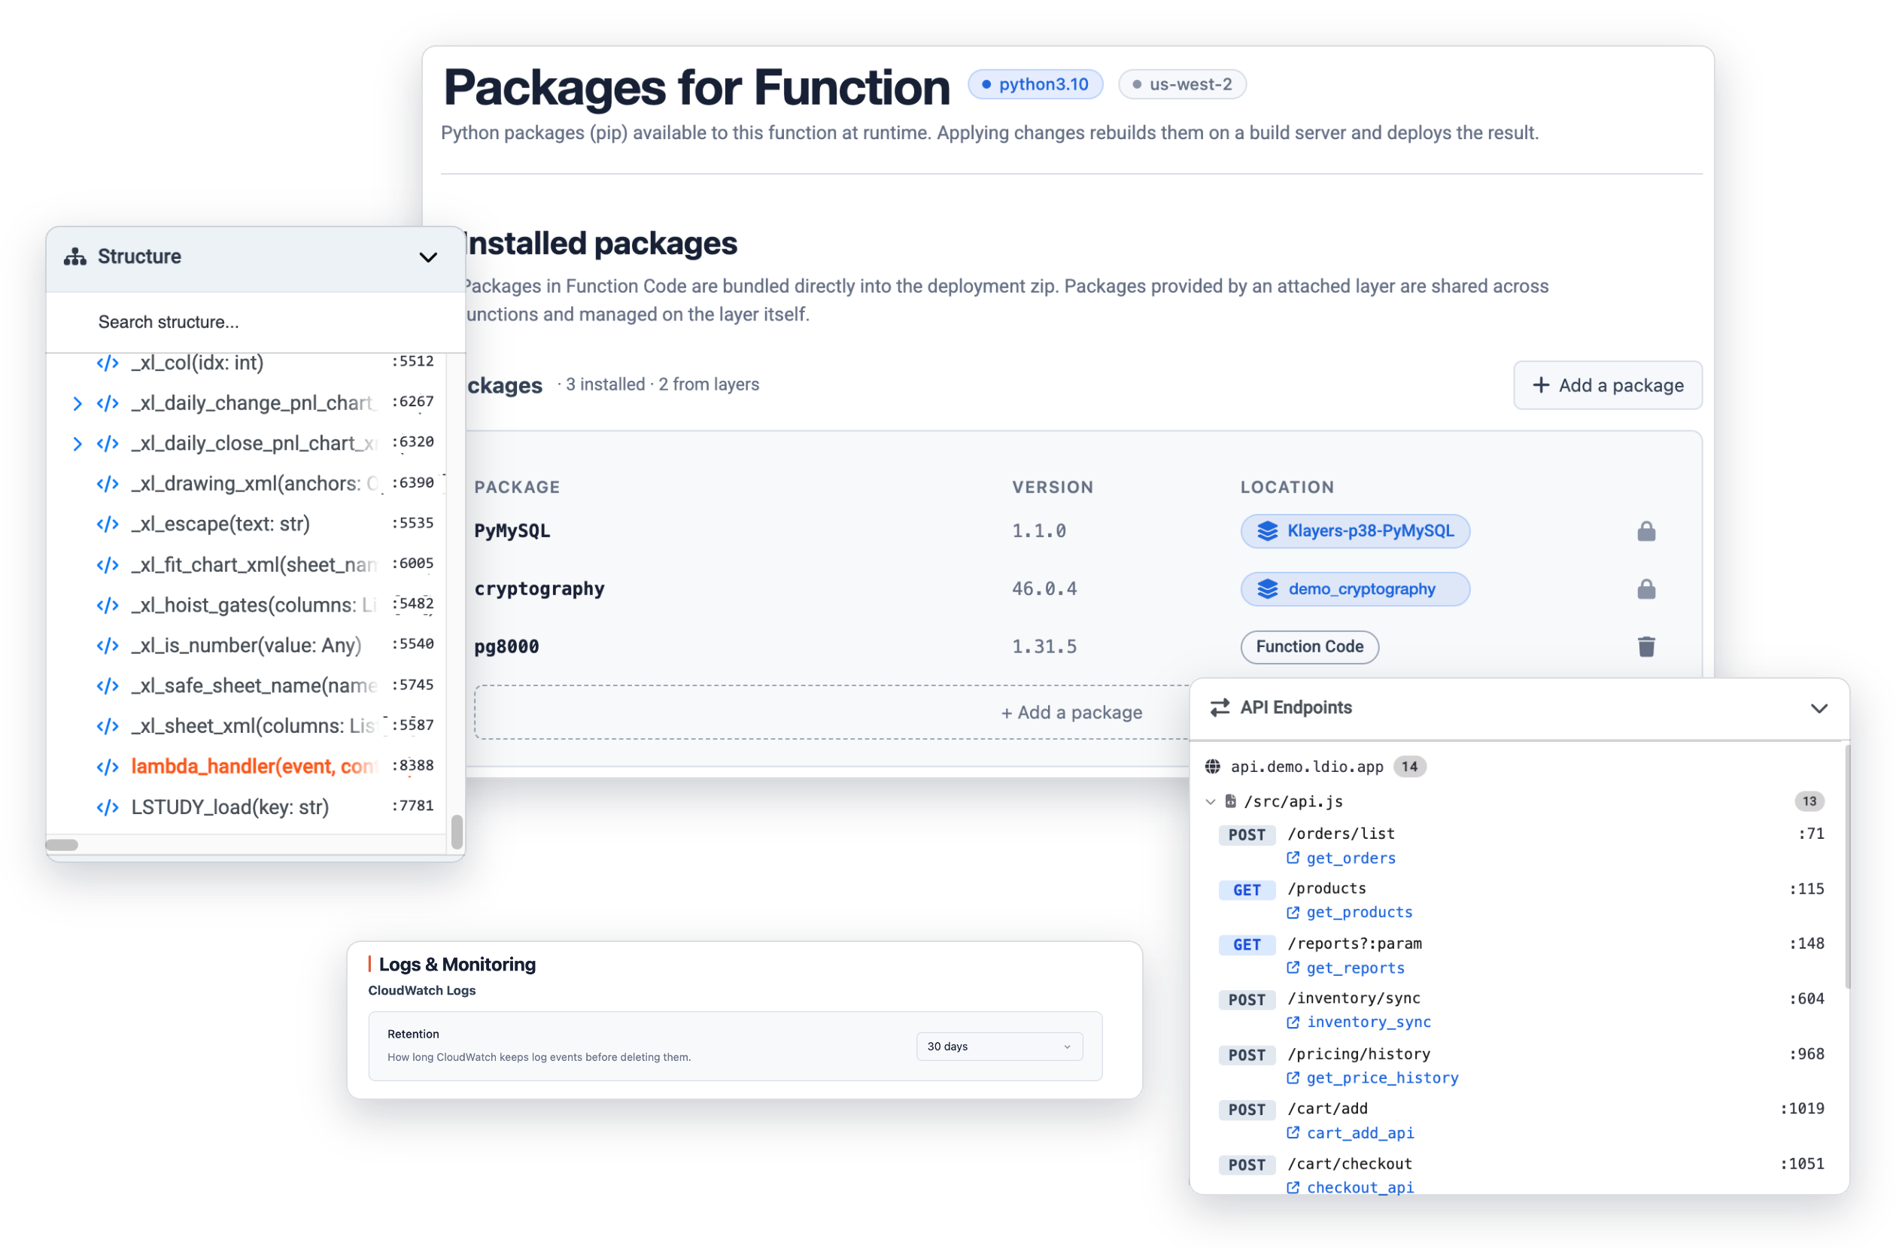Click external-link icon next to cart_add_api
1896x1249 pixels.
1293,1133
